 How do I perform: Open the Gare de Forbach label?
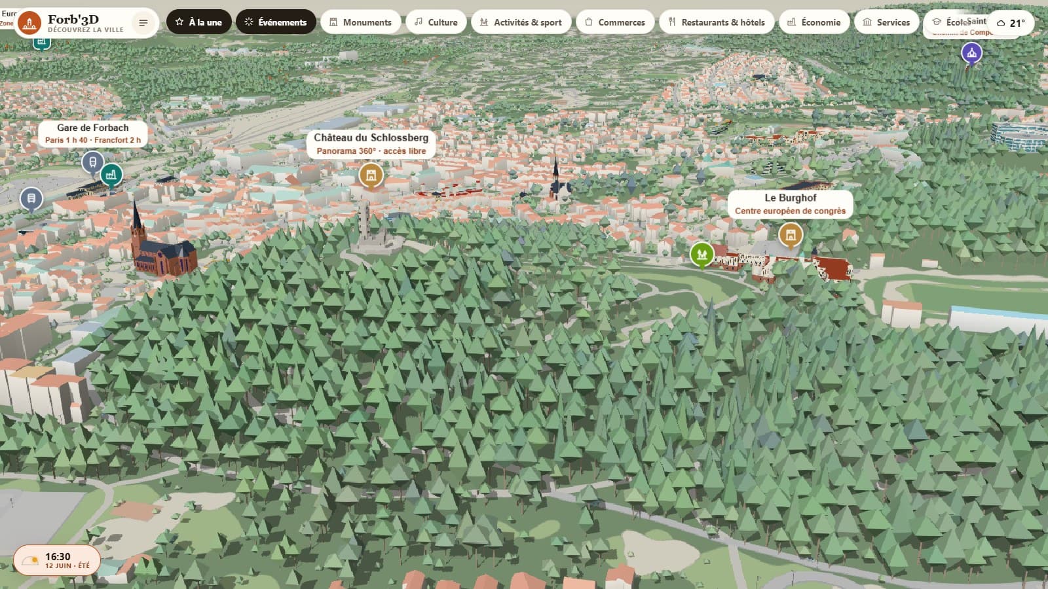pyautogui.click(x=92, y=133)
